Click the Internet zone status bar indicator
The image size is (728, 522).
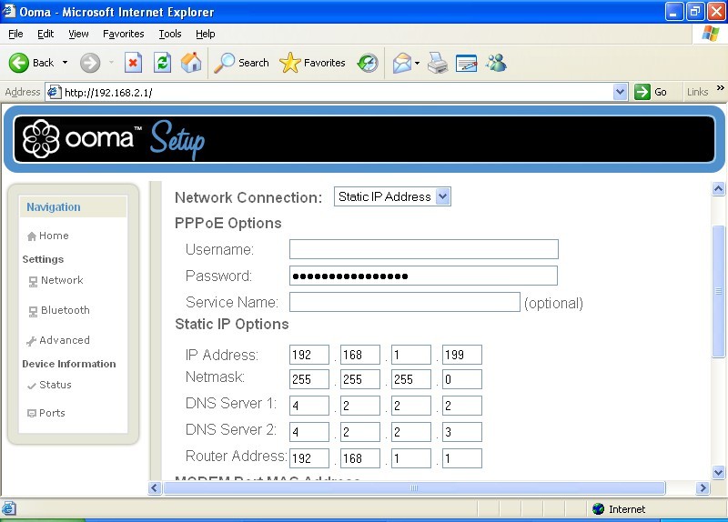(x=619, y=509)
